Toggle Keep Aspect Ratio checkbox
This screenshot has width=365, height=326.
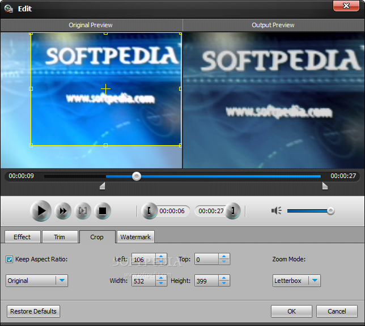click(9, 260)
